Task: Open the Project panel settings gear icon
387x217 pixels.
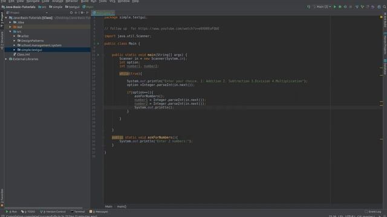Action: 82,13
